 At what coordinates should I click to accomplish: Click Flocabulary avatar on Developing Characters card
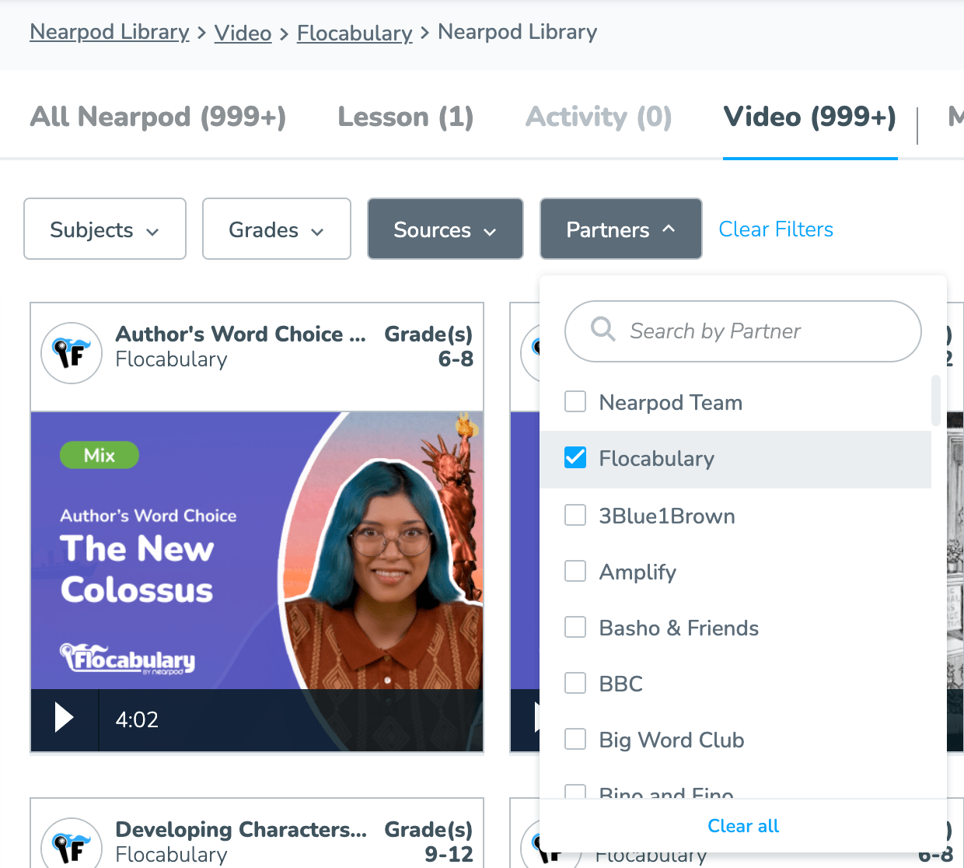[72, 844]
